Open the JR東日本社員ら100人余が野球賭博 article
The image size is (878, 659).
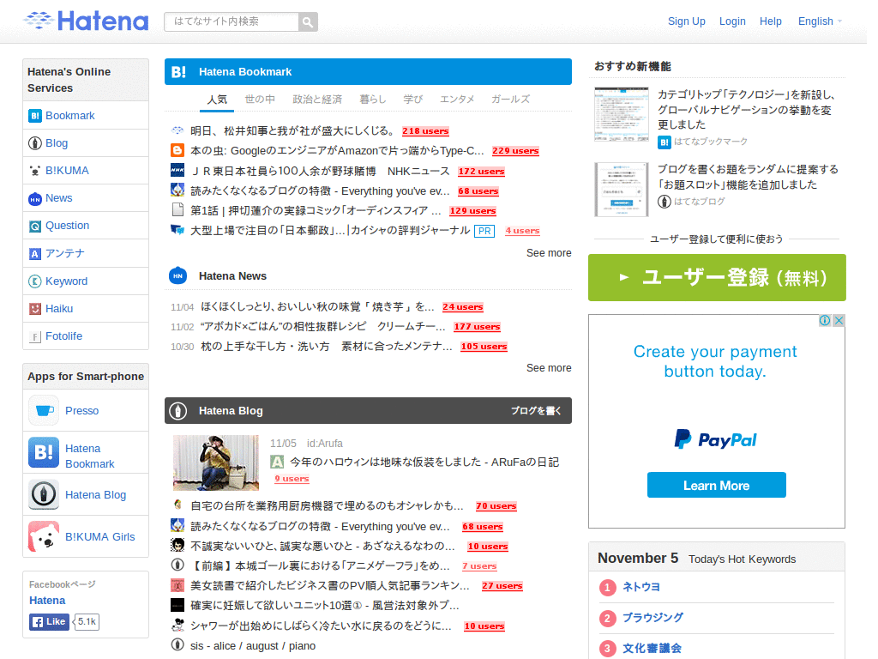[321, 171]
